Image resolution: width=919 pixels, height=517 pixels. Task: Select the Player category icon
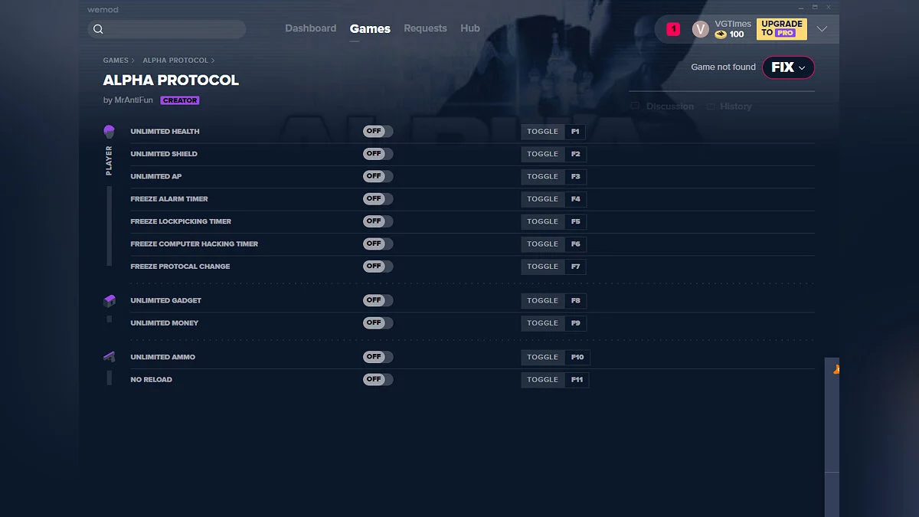pyautogui.click(x=109, y=132)
